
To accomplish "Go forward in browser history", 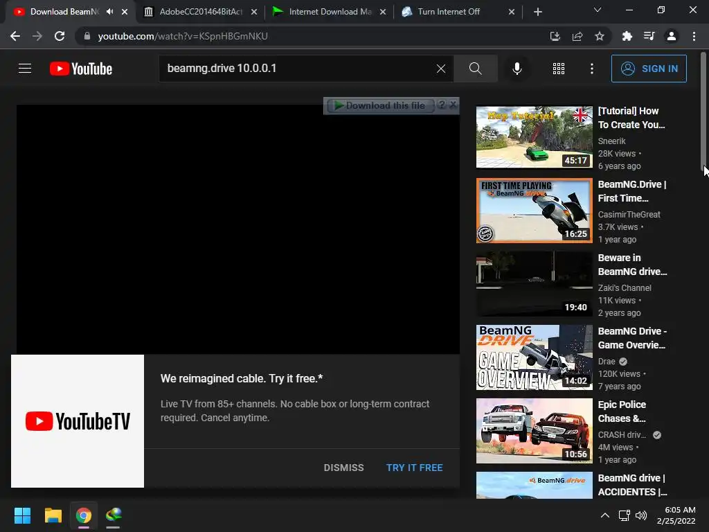I will coord(37,36).
